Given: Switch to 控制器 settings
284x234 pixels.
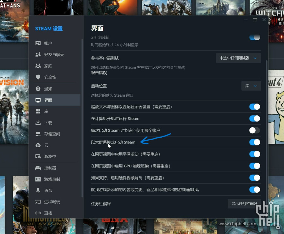Looking at the screenshot, I should pyautogui.click(x=54, y=168).
